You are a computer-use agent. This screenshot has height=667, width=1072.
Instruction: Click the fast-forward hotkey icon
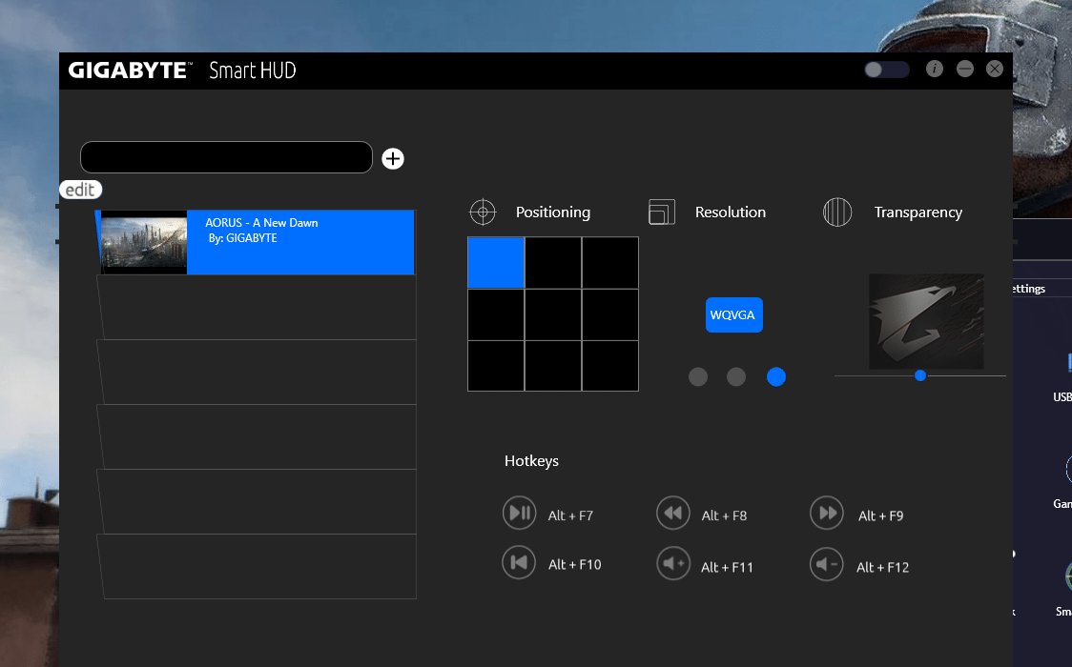click(x=827, y=513)
